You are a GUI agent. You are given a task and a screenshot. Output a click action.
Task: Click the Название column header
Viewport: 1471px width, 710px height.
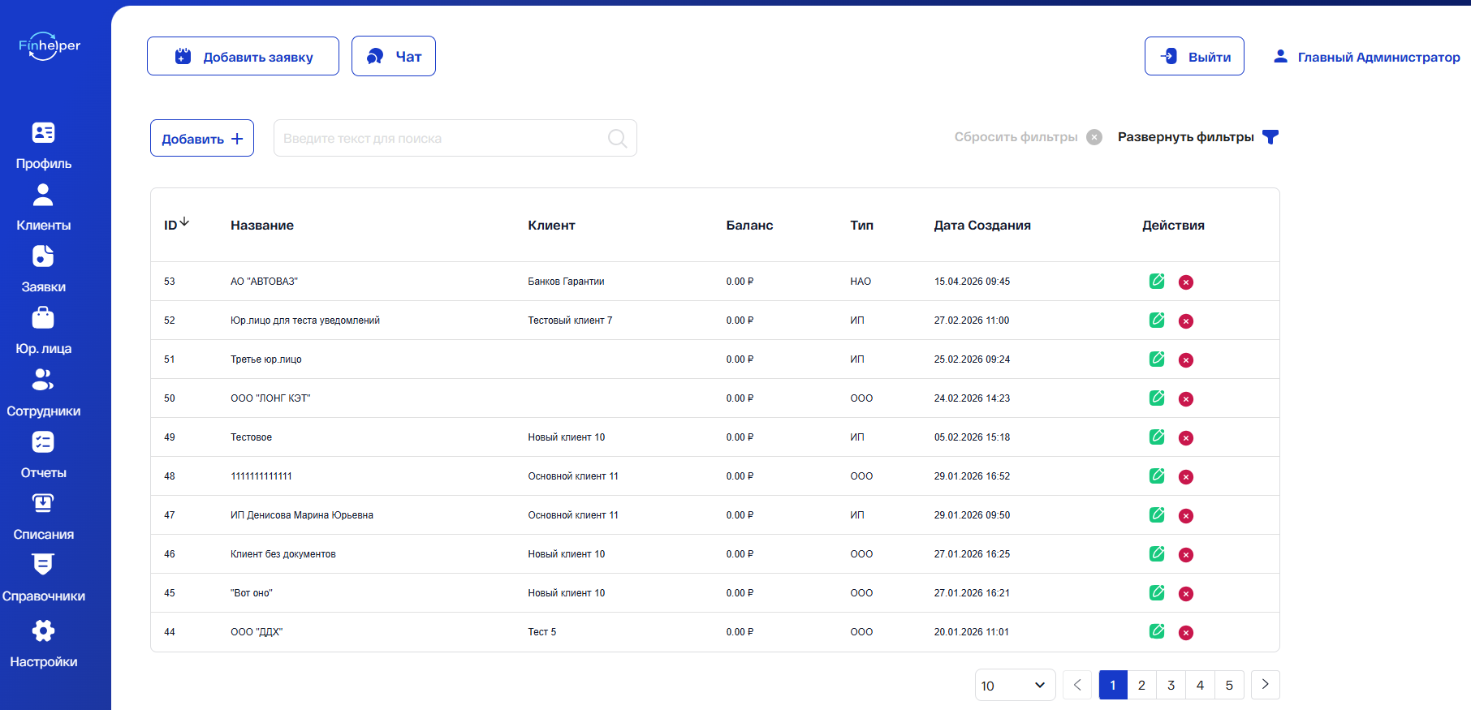[262, 226]
